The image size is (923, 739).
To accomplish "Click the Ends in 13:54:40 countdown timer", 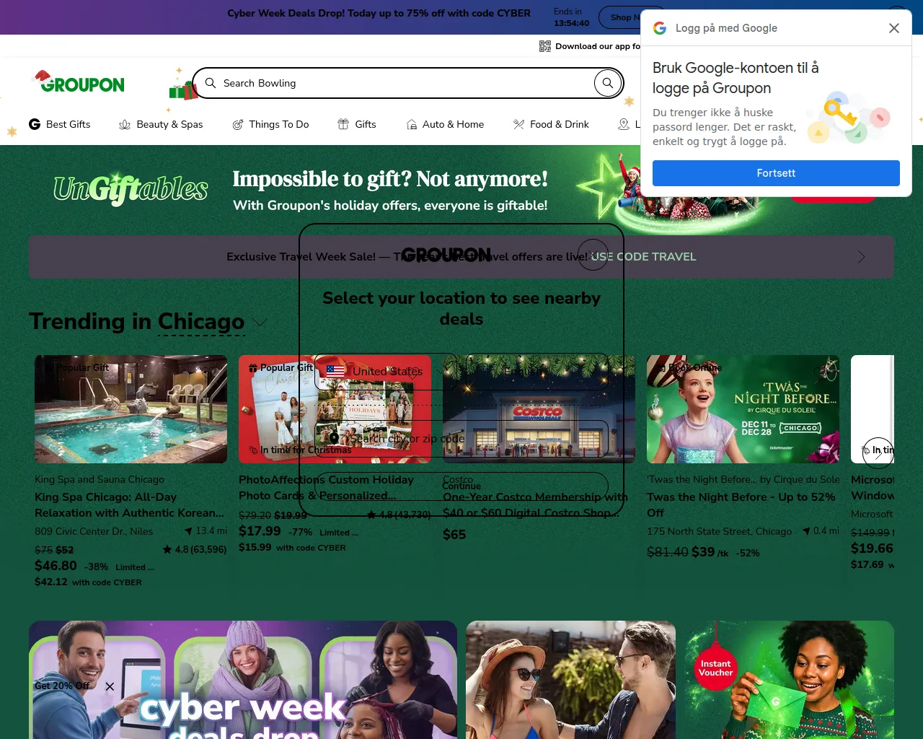I will 572,17.
